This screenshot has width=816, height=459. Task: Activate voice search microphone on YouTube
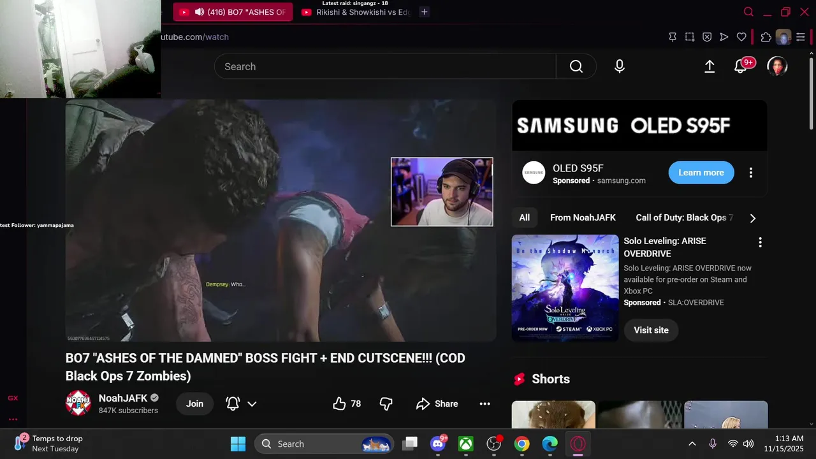tap(620, 66)
